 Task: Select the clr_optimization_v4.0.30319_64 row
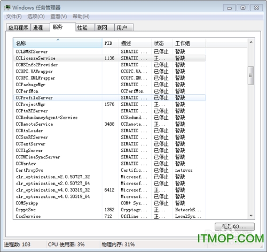(x=109, y=197)
